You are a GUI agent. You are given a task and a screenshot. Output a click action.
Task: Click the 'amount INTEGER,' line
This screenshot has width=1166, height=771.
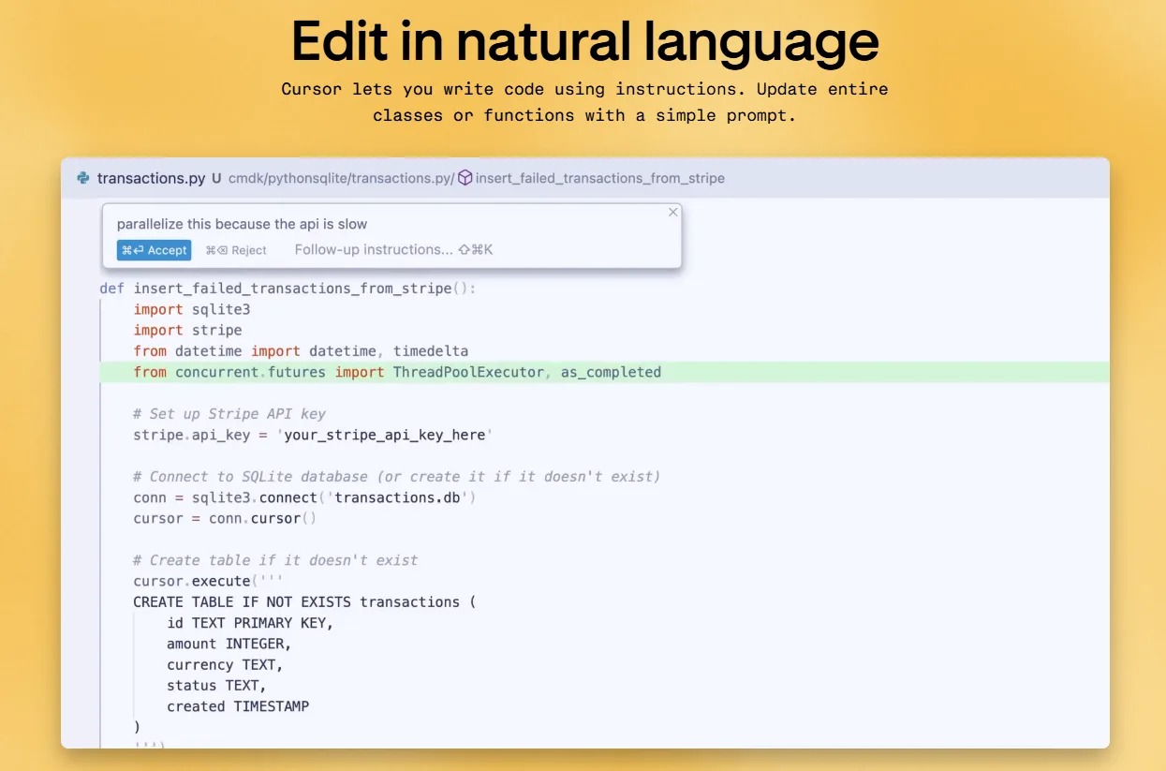(229, 644)
